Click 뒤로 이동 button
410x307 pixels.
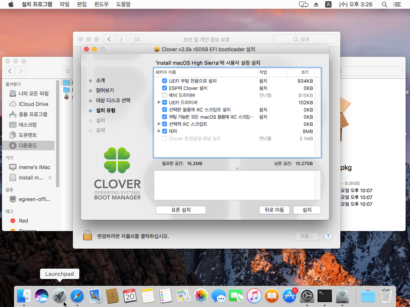click(274, 210)
